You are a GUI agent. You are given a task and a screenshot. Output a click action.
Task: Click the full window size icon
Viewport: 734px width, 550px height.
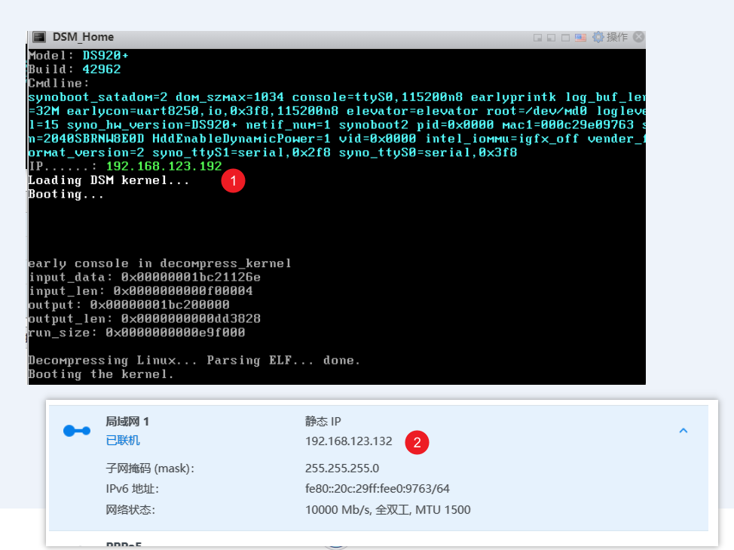pos(565,36)
